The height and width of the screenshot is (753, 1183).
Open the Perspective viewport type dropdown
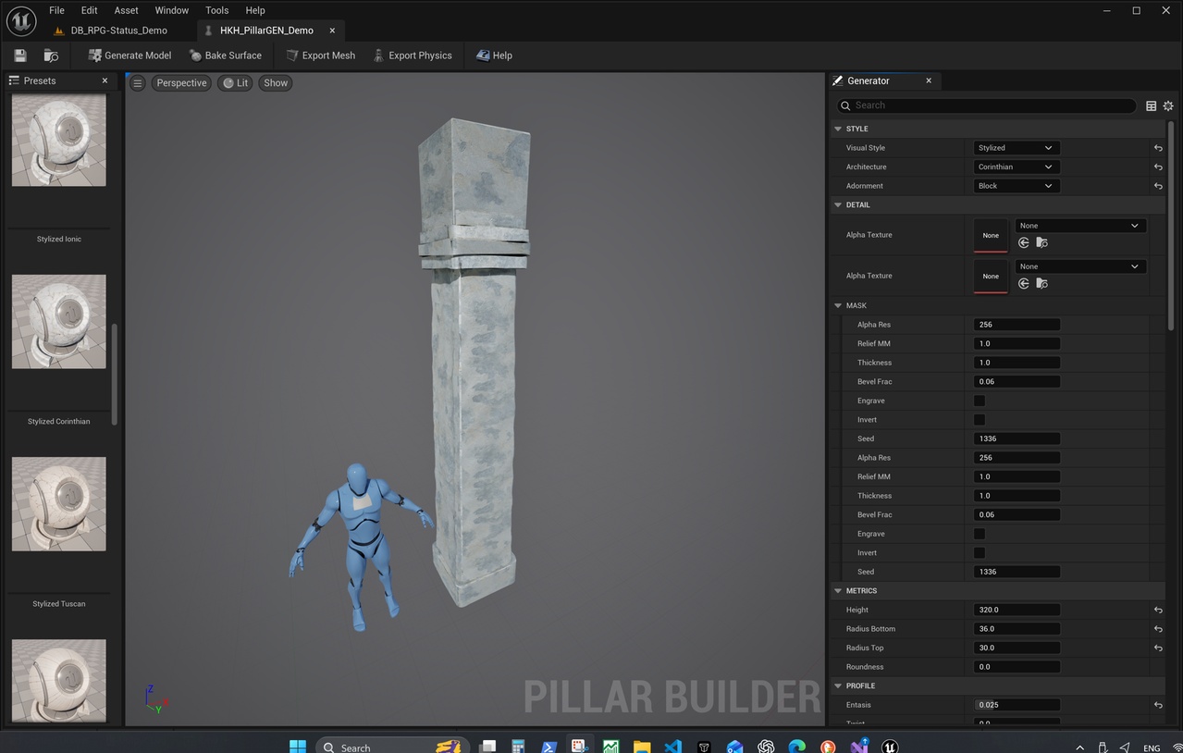click(181, 83)
